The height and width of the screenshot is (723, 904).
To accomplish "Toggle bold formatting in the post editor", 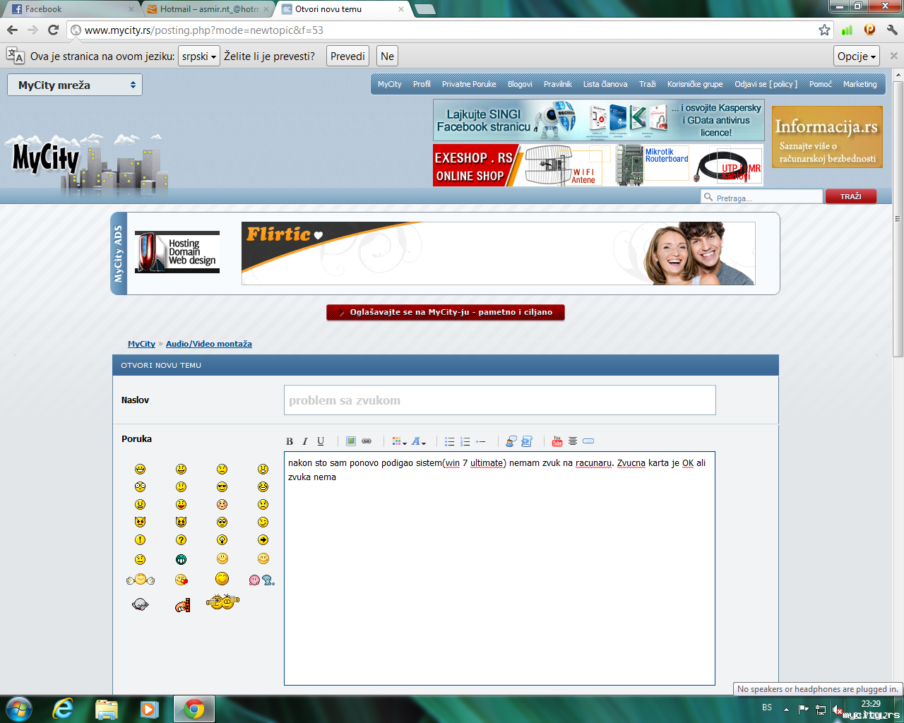I will click(x=290, y=441).
